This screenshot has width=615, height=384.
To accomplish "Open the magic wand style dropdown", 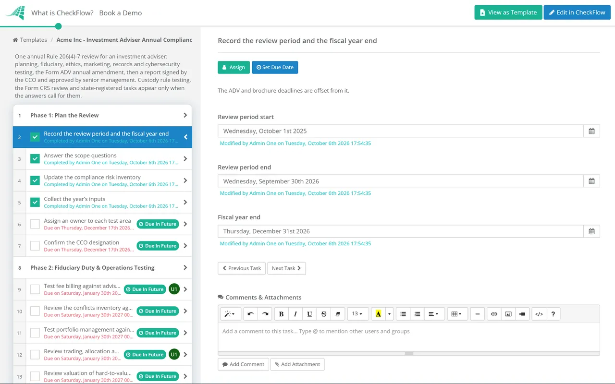I will pyautogui.click(x=230, y=314).
